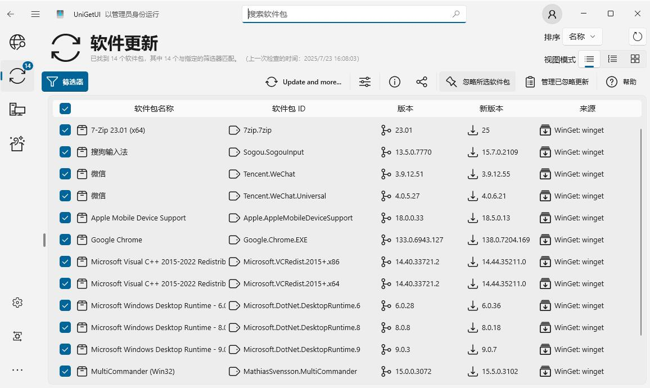Click the 忽略所选软件包 button
The height and width of the screenshot is (388, 650).
[x=478, y=82]
